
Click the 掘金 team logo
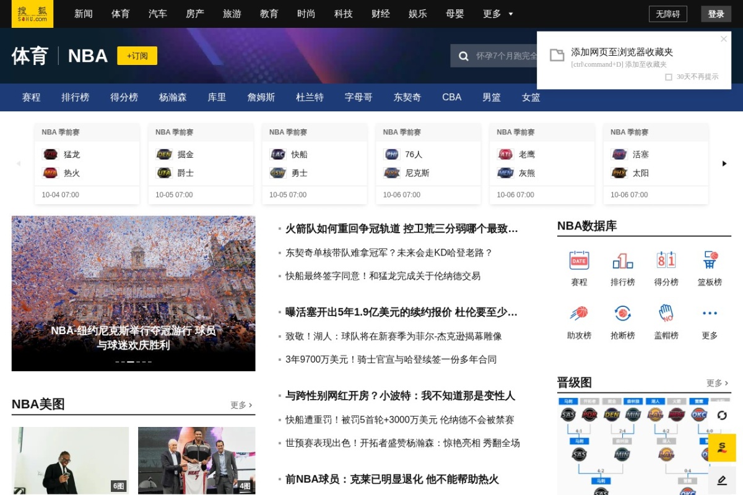tap(164, 154)
